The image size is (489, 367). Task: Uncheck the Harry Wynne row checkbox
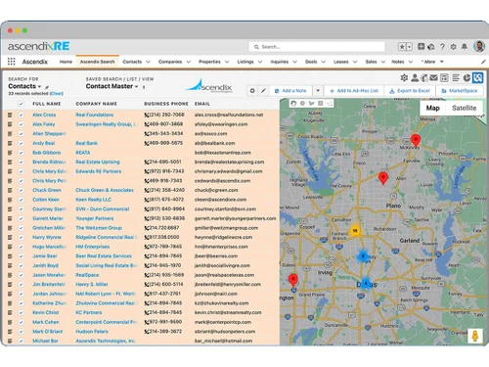[21, 238]
